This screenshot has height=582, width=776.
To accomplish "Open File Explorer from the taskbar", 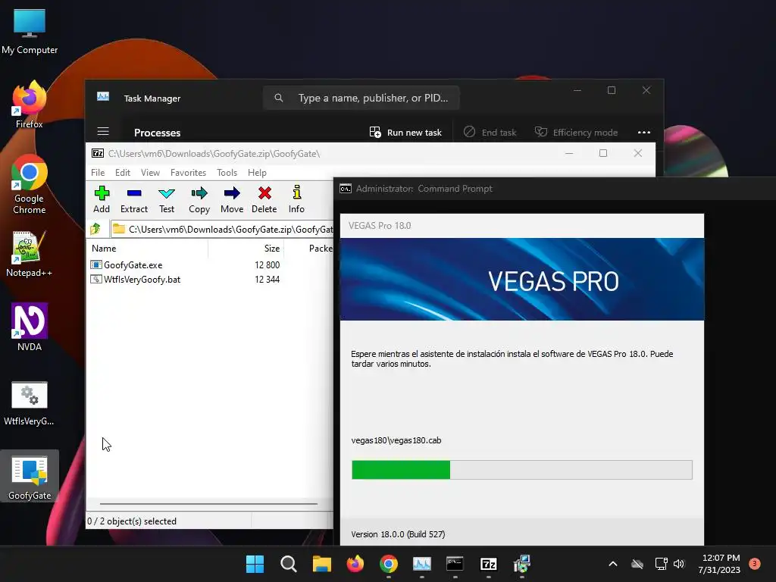I will tap(321, 564).
